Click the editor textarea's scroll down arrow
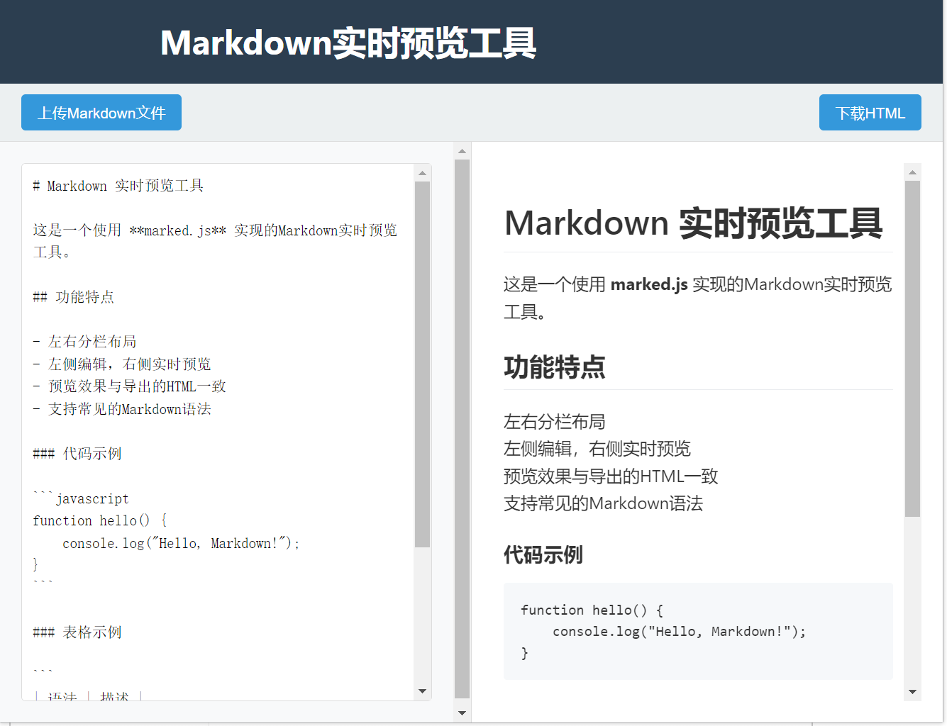This screenshot has height=726, width=947. pyautogui.click(x=422, y=691)
